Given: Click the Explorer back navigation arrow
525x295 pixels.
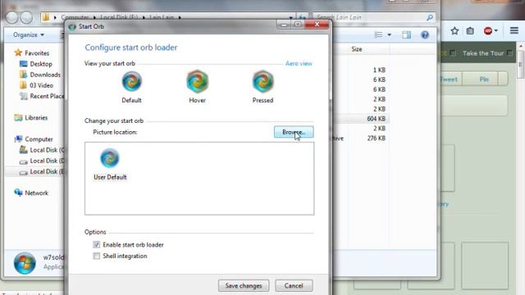Looking at the screenshot, I should (12, 17).
